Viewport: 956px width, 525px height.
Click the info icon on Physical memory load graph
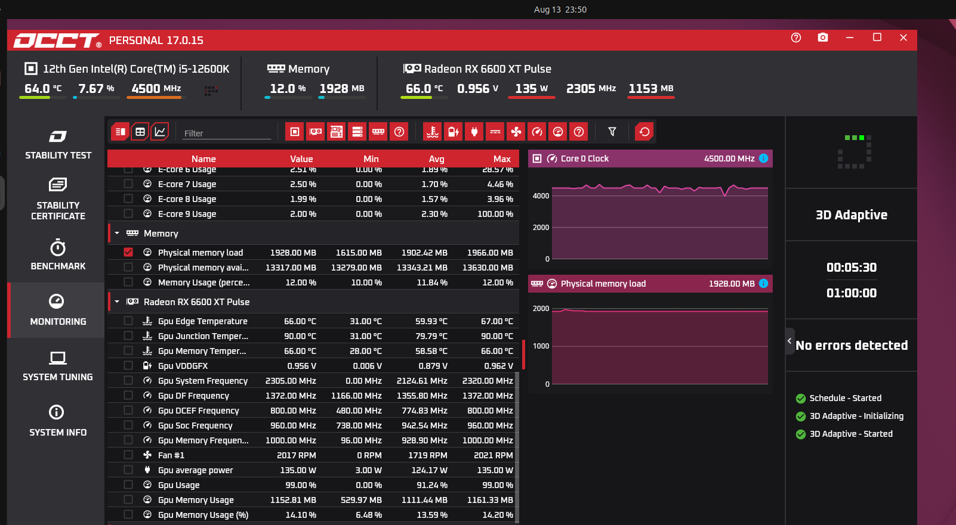[x=763, y=284]
